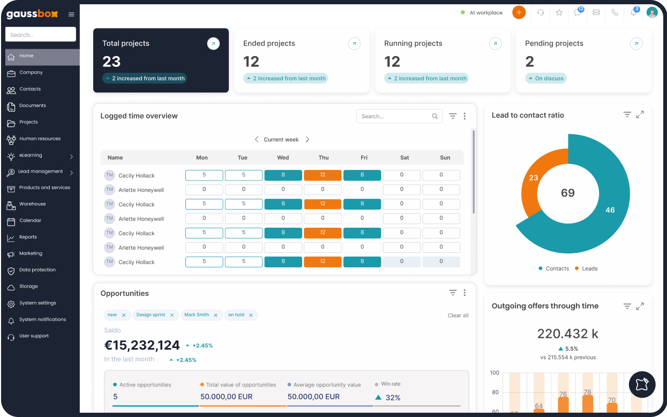Toggle the Leads legend in donut chart
Image resolution: width=667 pixels, height=417 pixels.
(x=586, y=268)
